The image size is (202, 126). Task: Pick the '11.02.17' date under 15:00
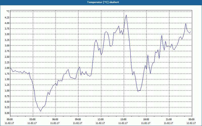click(x=123, y=123)
